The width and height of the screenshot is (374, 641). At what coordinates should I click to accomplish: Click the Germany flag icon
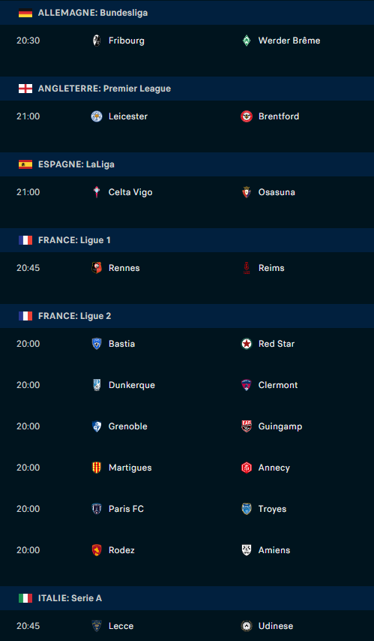click(25, 13)
